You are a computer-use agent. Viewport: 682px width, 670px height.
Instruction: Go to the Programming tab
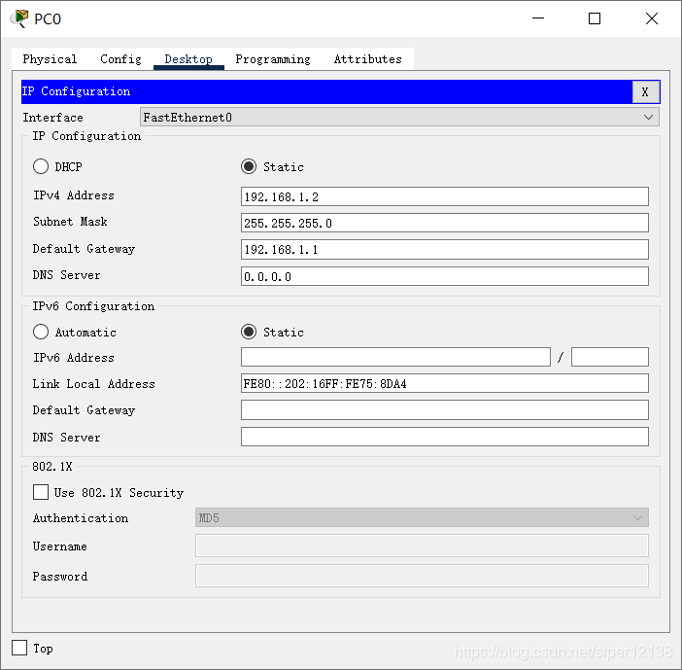coord(273,58)
